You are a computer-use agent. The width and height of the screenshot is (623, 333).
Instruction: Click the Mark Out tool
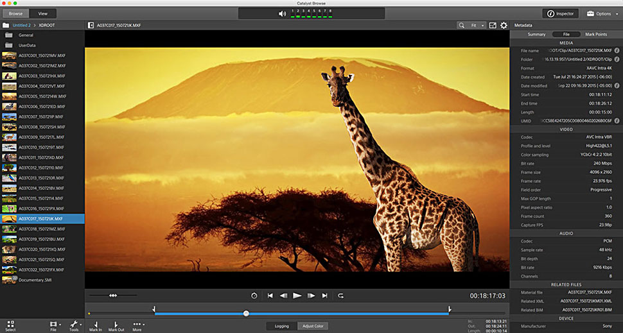(x=116, y=325)
